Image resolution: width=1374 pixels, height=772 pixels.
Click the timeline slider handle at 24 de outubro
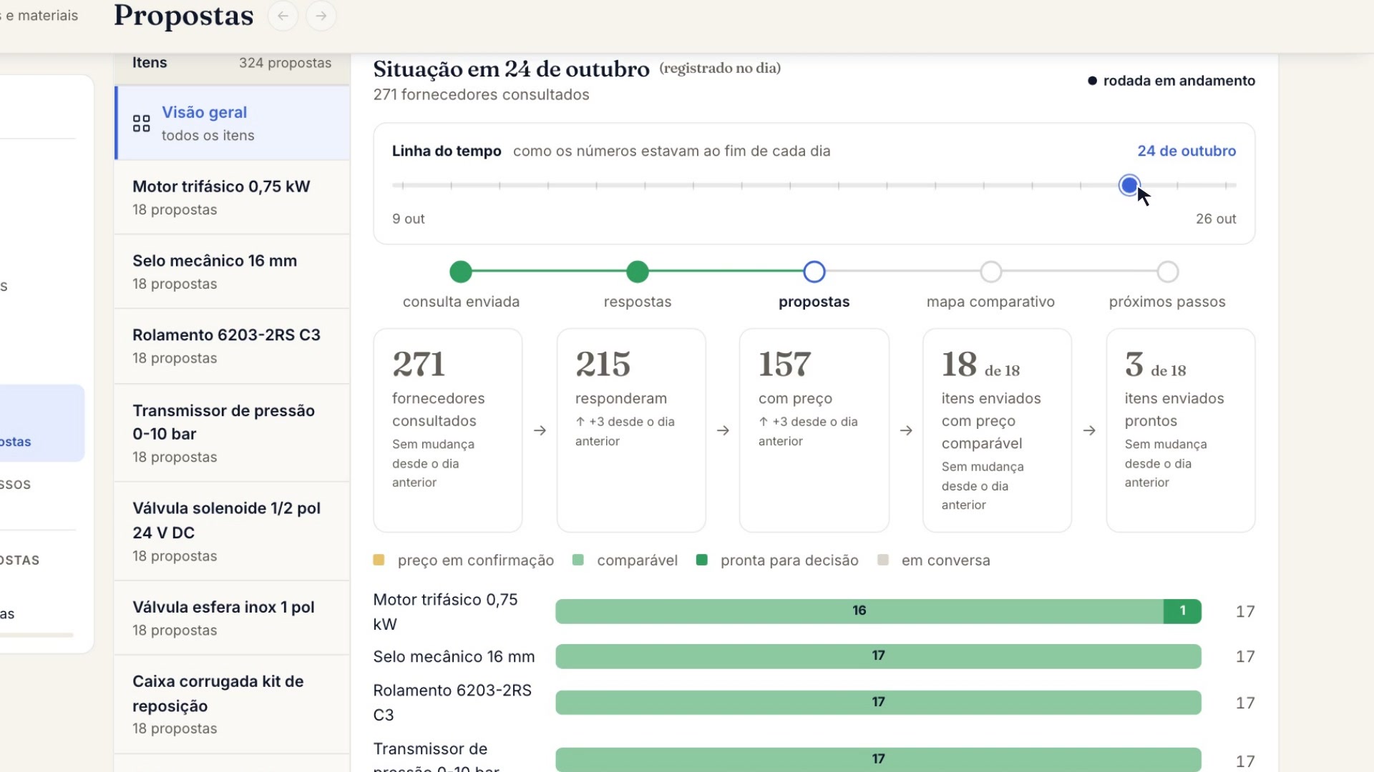point(1129,186)
